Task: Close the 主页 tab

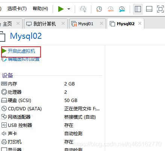Action: point(18,23)
